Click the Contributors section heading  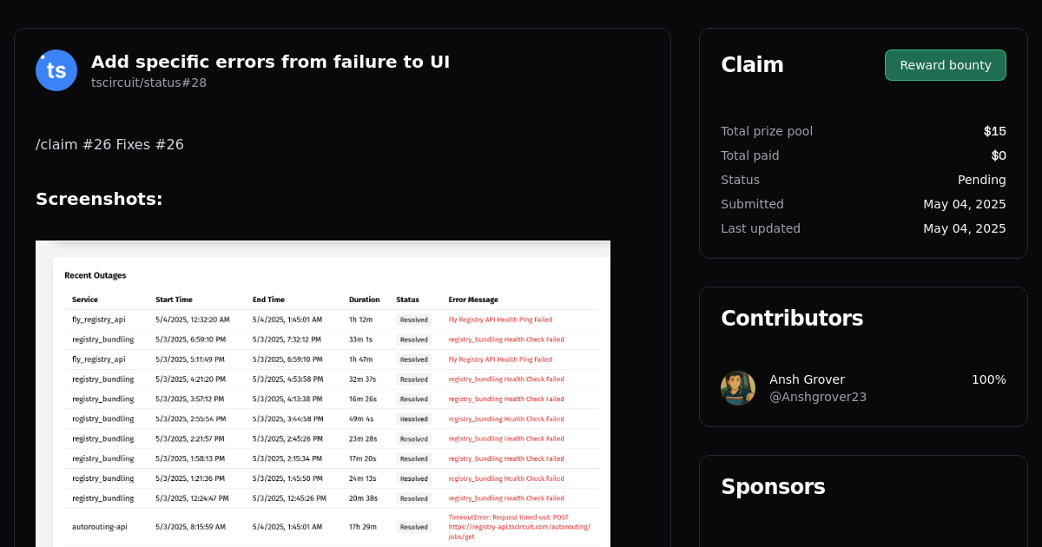click(x=792, y=318)
